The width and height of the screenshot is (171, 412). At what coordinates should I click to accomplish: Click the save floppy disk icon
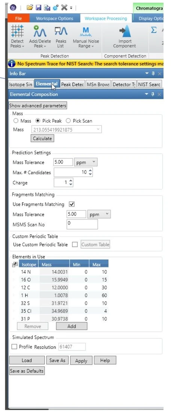click(x=39, y=8)
